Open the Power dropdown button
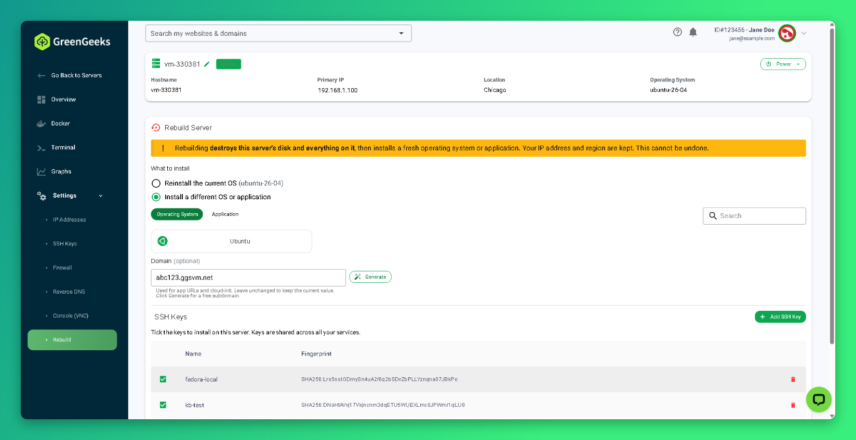This screenshot has width=856, height=440. [783, 64]
